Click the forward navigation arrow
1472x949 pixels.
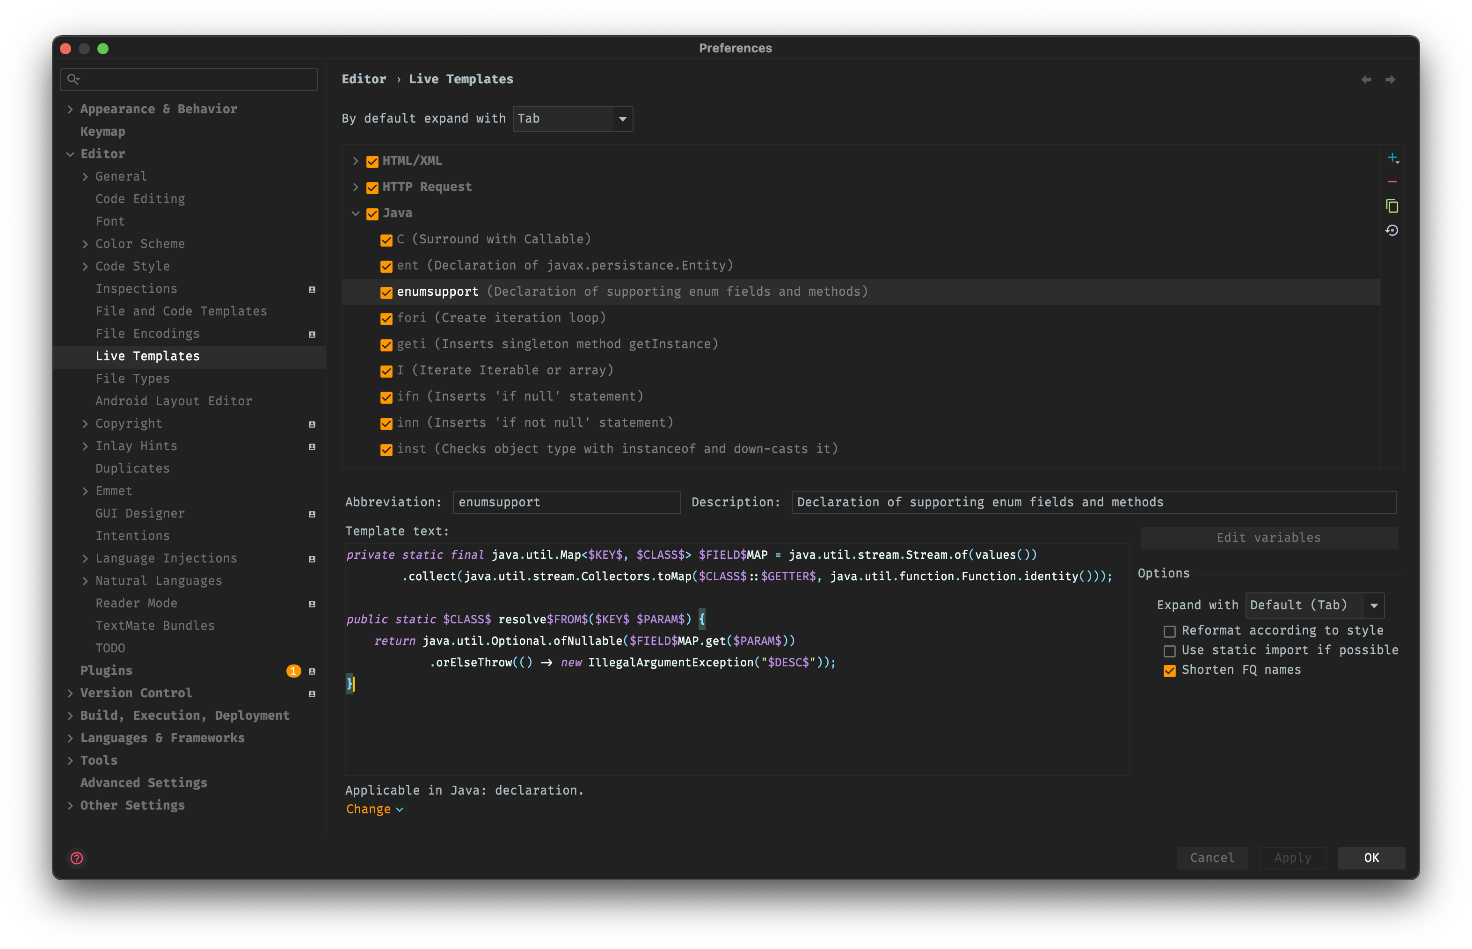pos(1390,80)
